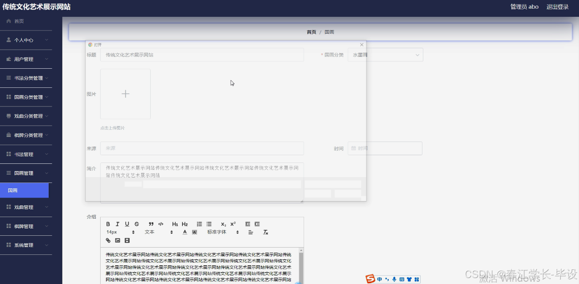Expand the 棋牌分类管理 sidebar menu

26,135
